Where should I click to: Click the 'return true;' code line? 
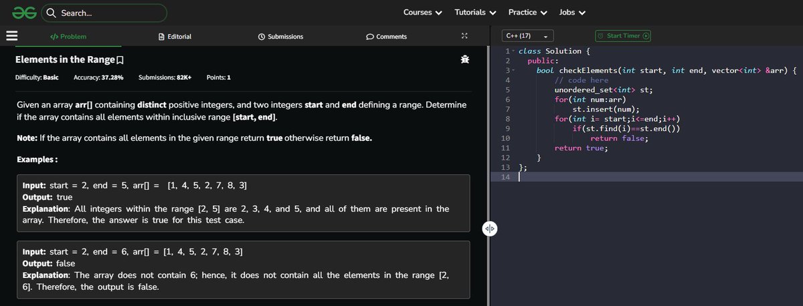tap(581, 148)
